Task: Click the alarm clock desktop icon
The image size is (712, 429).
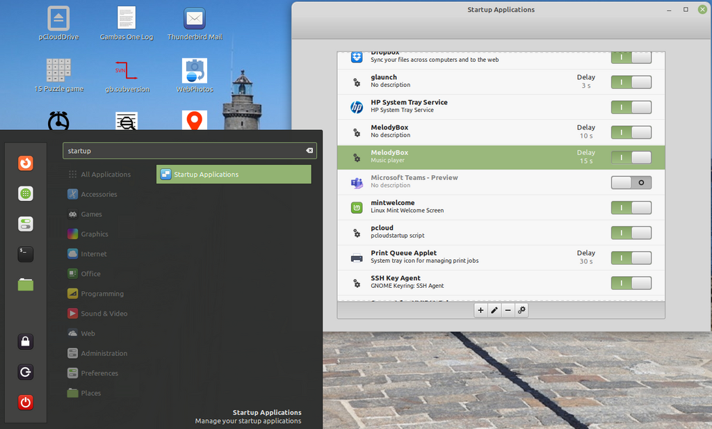Action: click(x=58, y=121)
